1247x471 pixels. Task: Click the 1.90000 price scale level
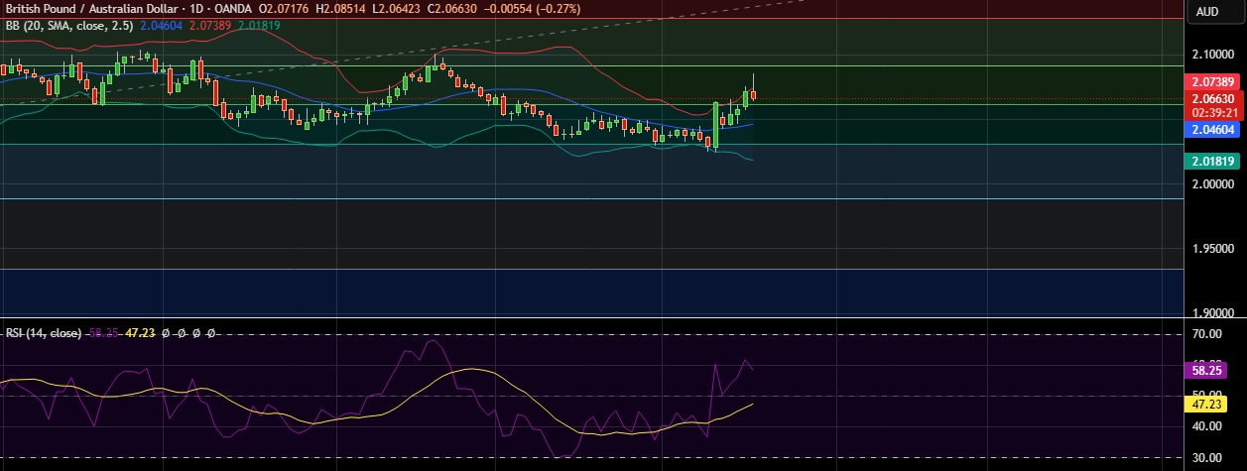pos(1212,314)
